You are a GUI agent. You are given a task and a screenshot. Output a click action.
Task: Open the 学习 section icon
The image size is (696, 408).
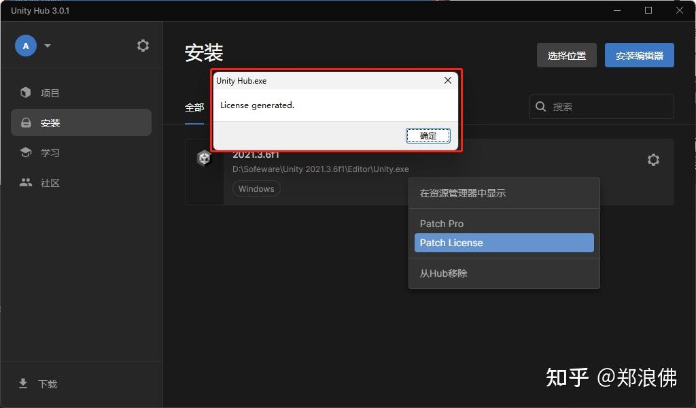click(x=25, y=152)
